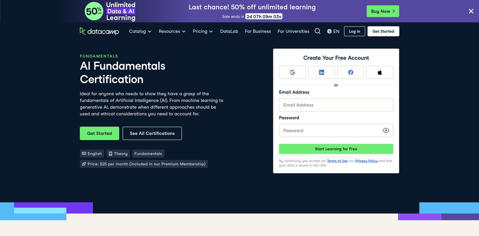Click the globe language icon

click(x=329, y=31)
